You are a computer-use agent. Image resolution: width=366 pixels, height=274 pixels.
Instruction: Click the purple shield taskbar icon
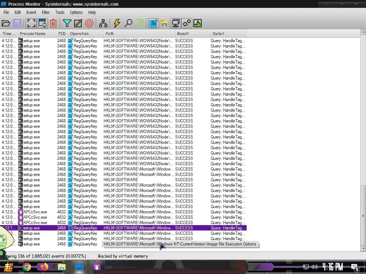point(97,267)
